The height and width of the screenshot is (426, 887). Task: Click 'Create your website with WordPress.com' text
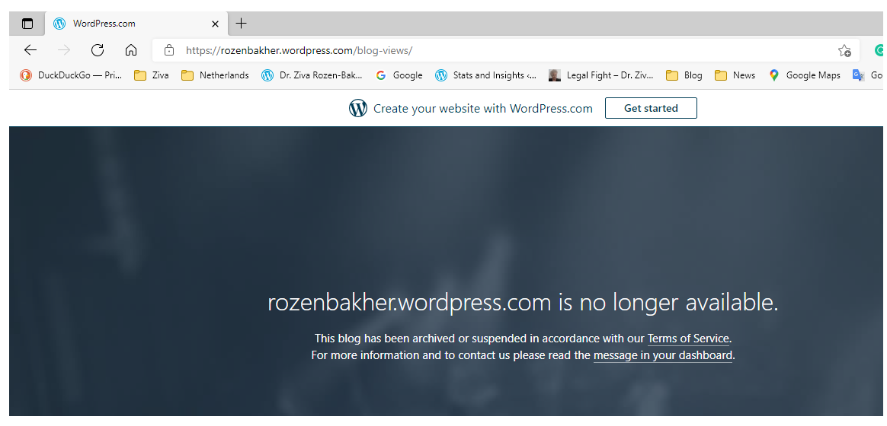[483, 109]
